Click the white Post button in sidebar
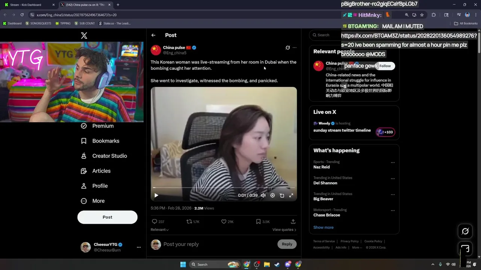This screenshot has width=481, height=270. pos(107,217)
